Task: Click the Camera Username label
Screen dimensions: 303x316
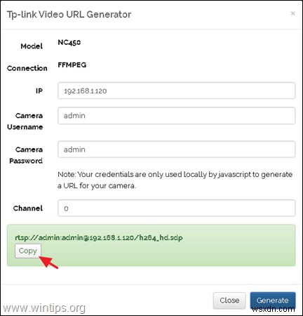Action: [x=25, y=121]
